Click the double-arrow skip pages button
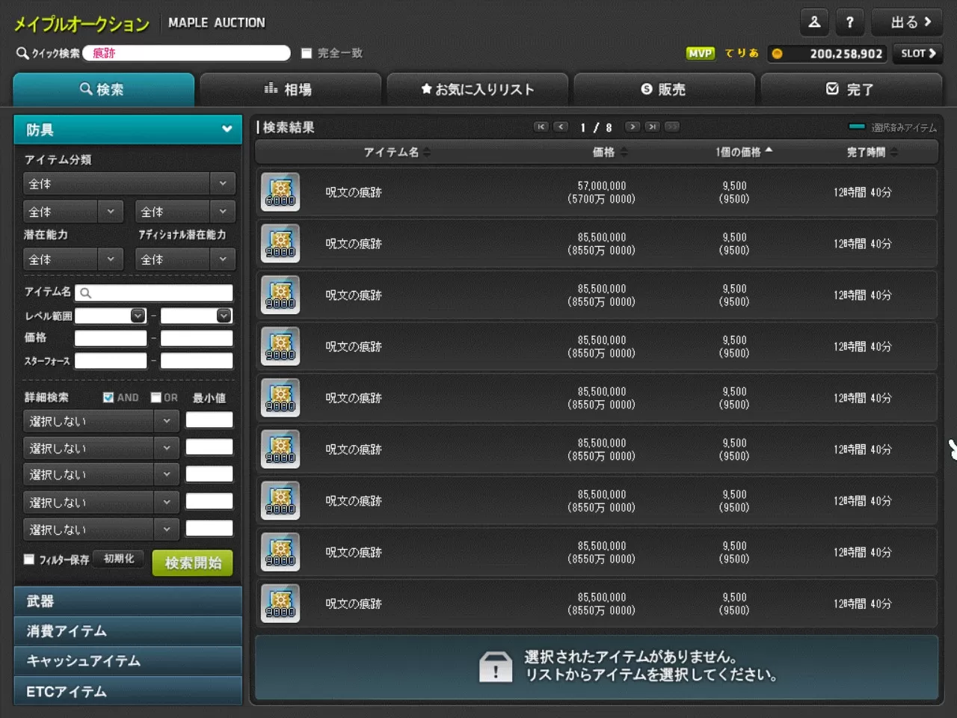 (x=672, y=127)
